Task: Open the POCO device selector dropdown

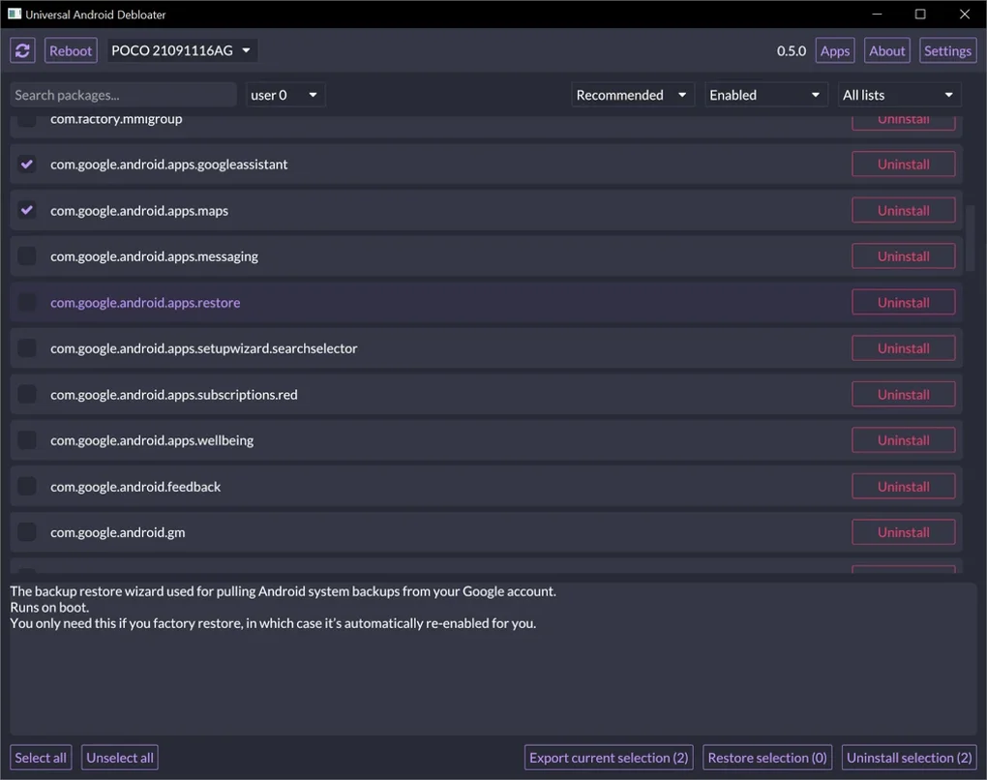Action: click(x=182, y=50)
